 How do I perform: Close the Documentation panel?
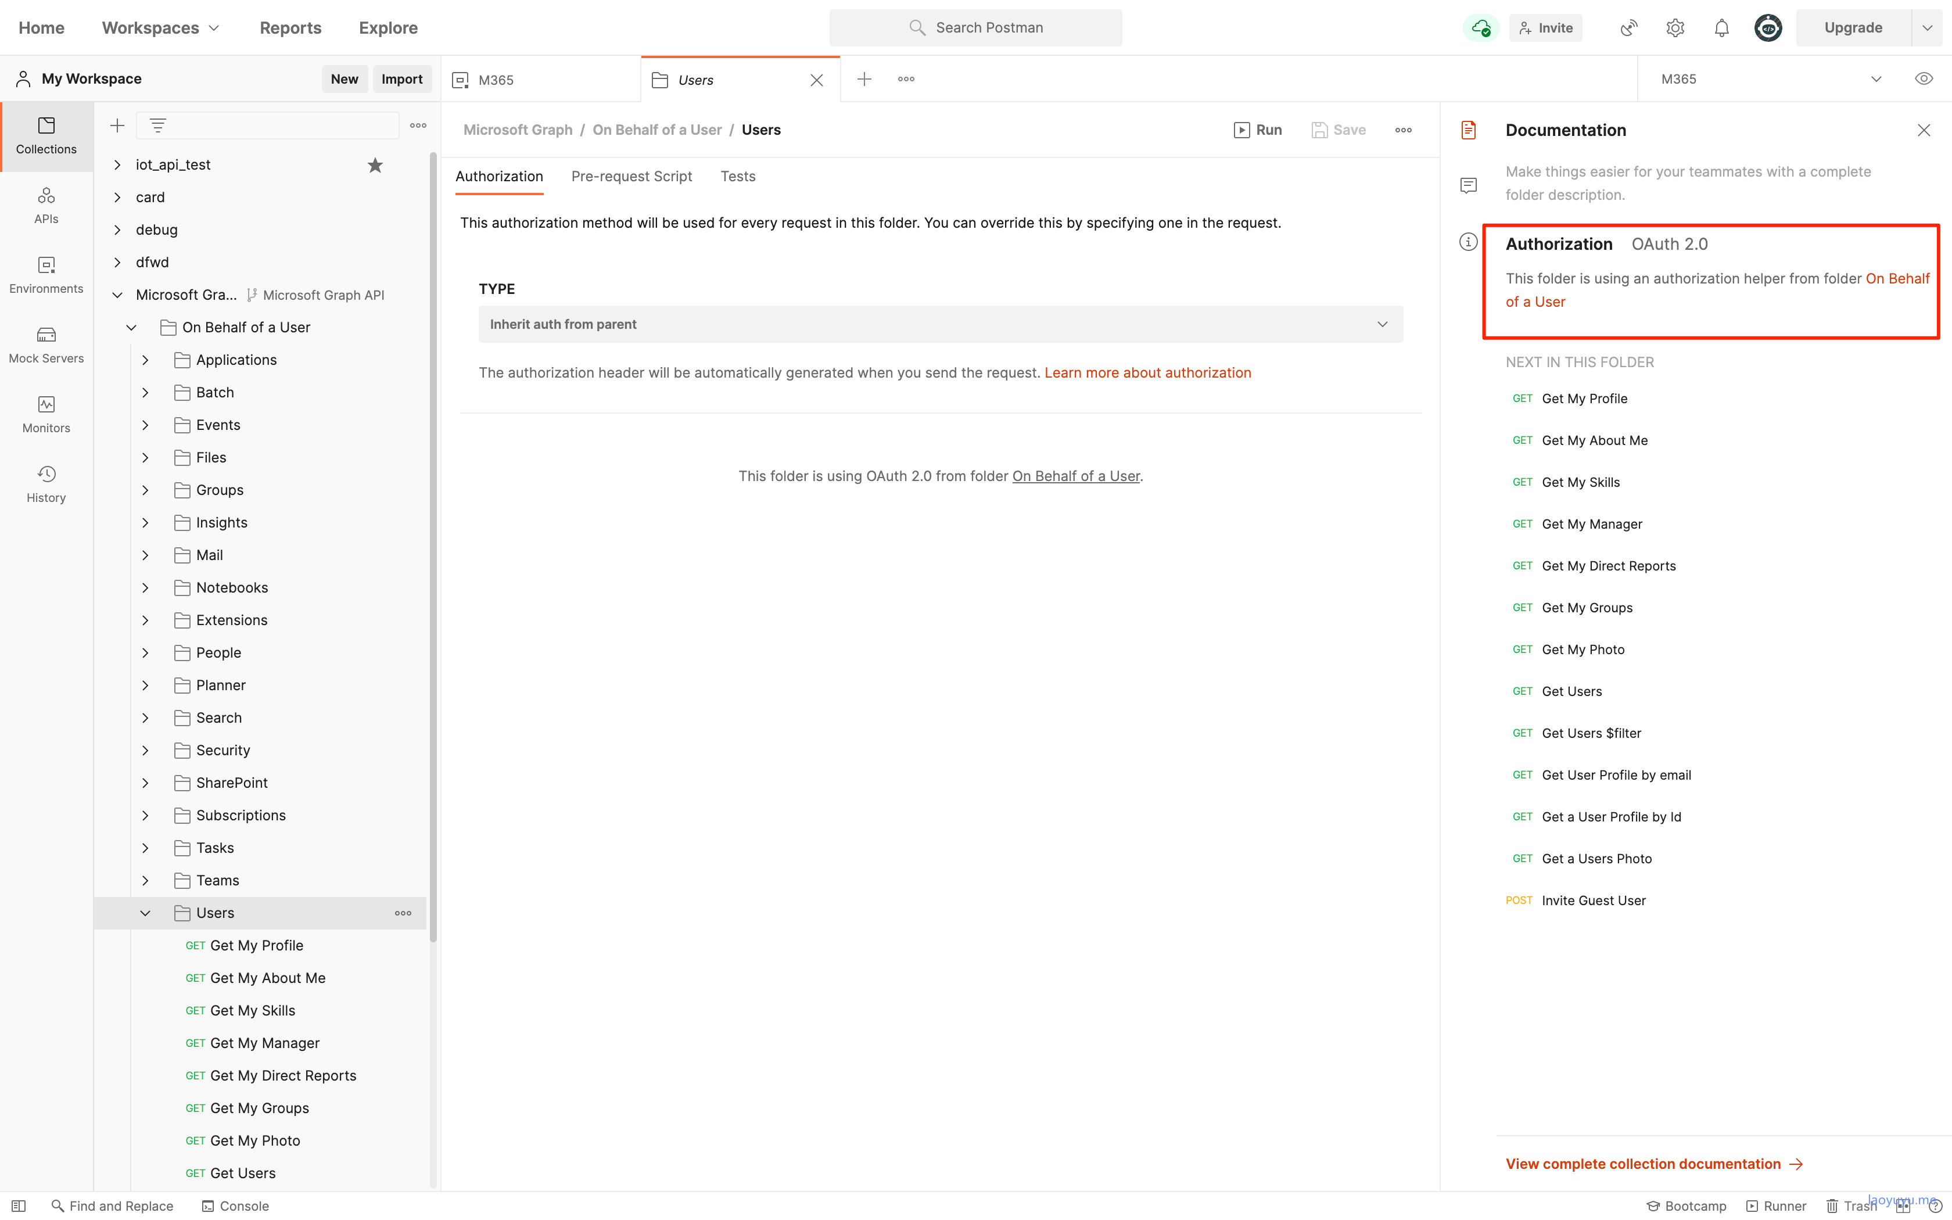pos(1924,130)
